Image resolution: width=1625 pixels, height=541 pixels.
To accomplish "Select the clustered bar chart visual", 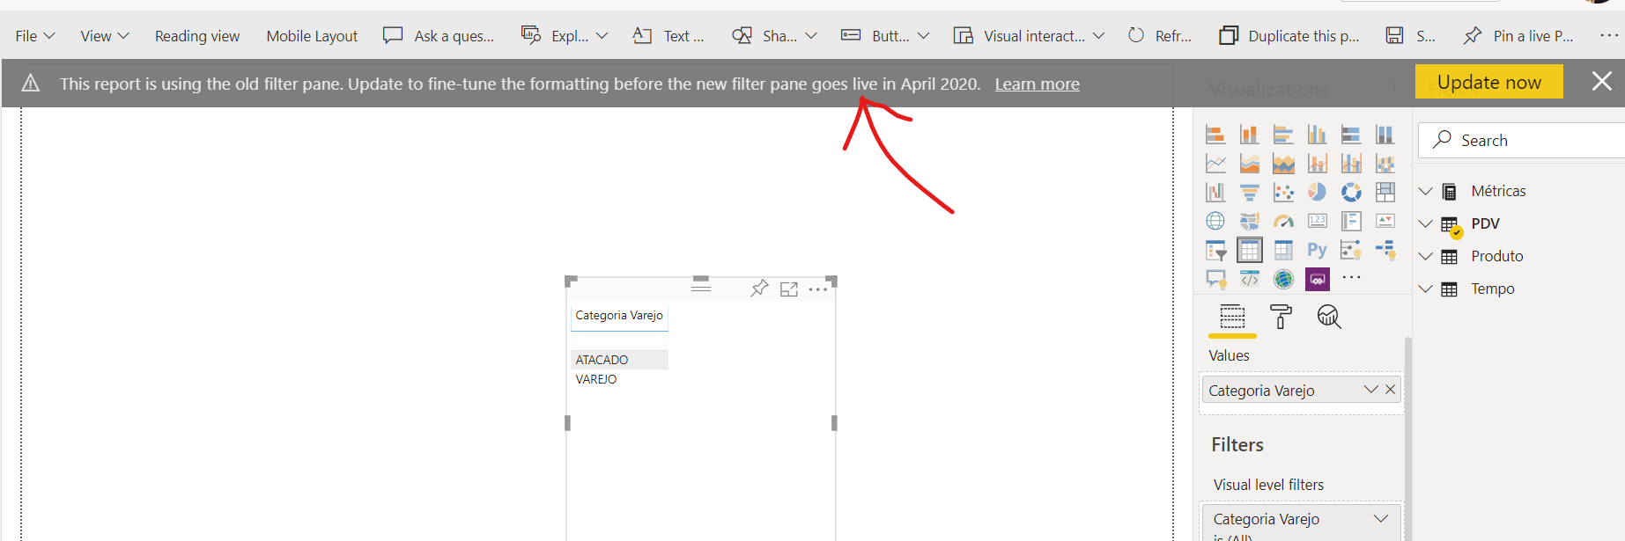I will point(1283,135).
